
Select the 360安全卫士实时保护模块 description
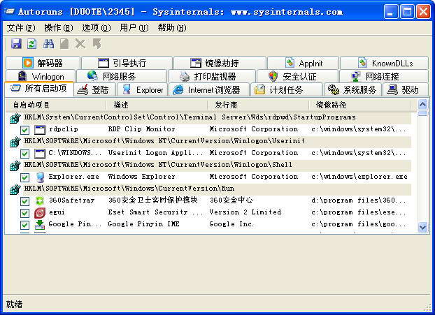pos(153,200)
